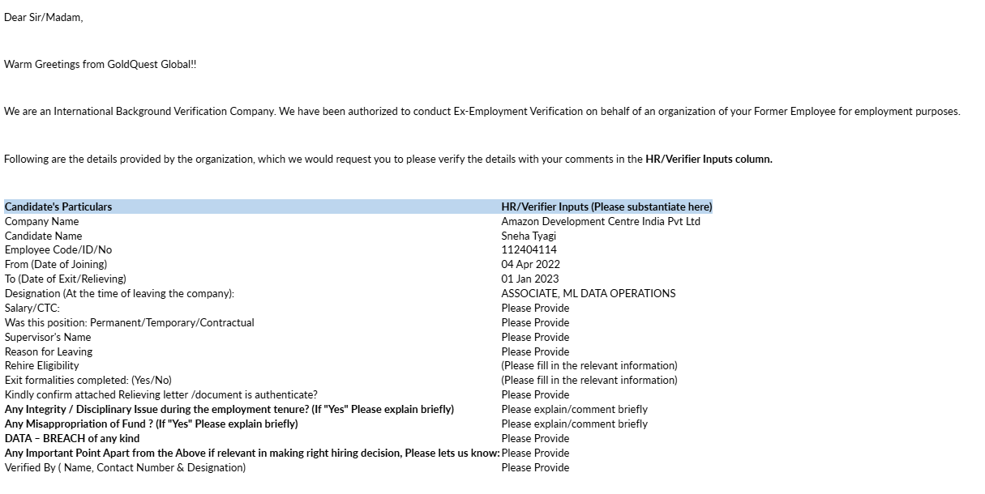985x494 pixels.
Task: Click 'Please Provide' in Salary/CTC row
Action: pos(535,309)
